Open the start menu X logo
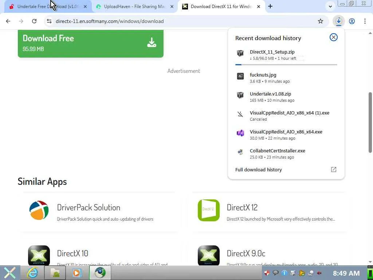 point(10,273)
